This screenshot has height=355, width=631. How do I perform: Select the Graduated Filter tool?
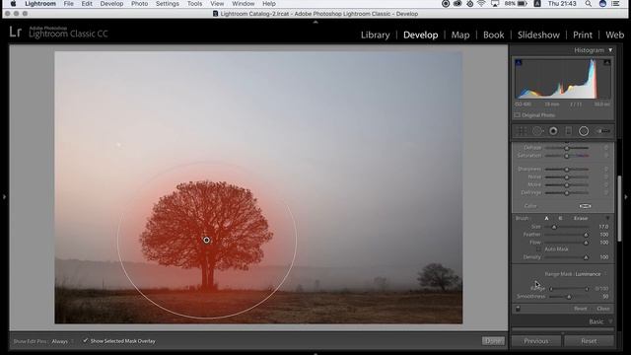click(568, 131)
